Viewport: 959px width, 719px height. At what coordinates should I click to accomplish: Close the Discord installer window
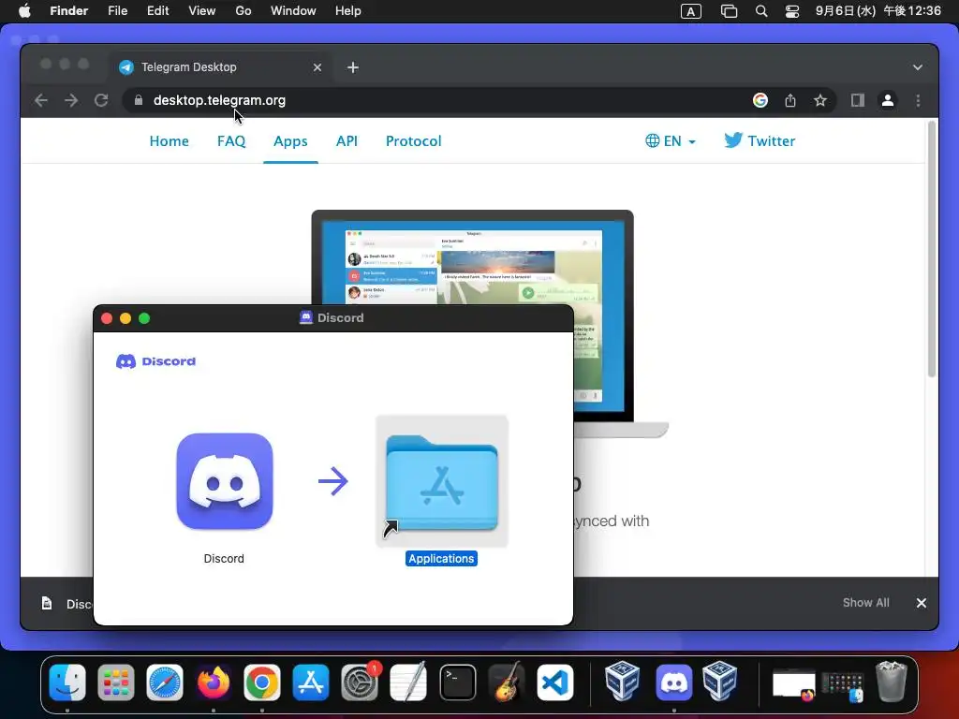(107, 318)
